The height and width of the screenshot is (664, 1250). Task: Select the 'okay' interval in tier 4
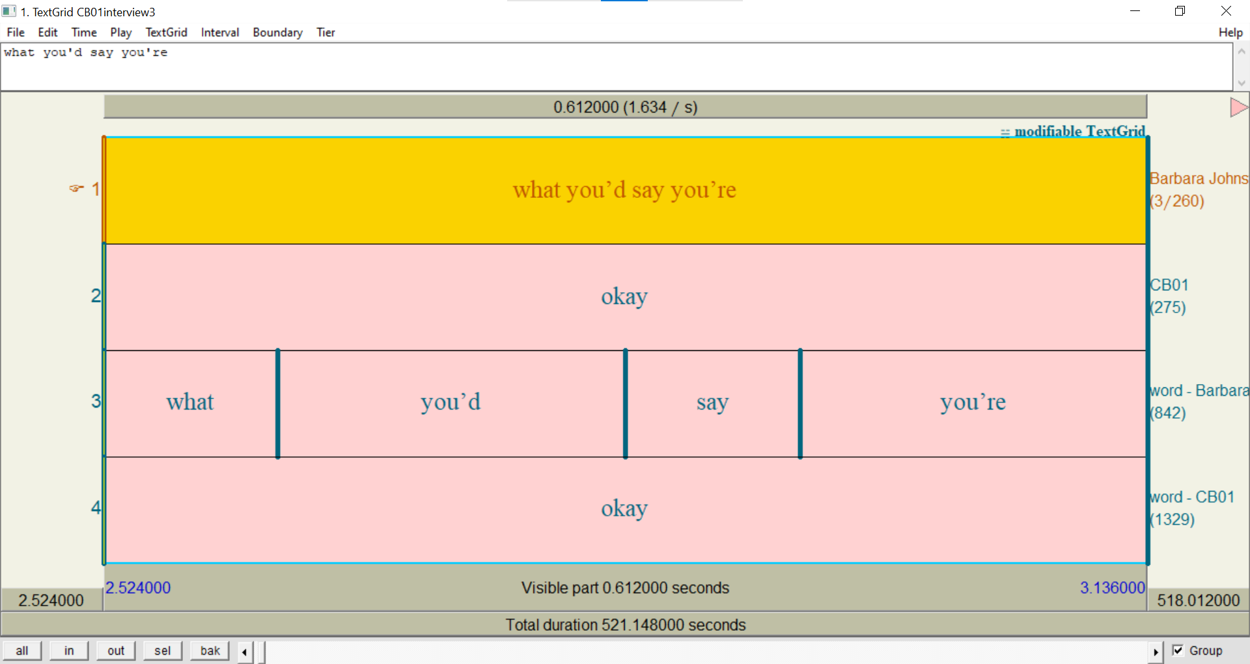[625, 509]
